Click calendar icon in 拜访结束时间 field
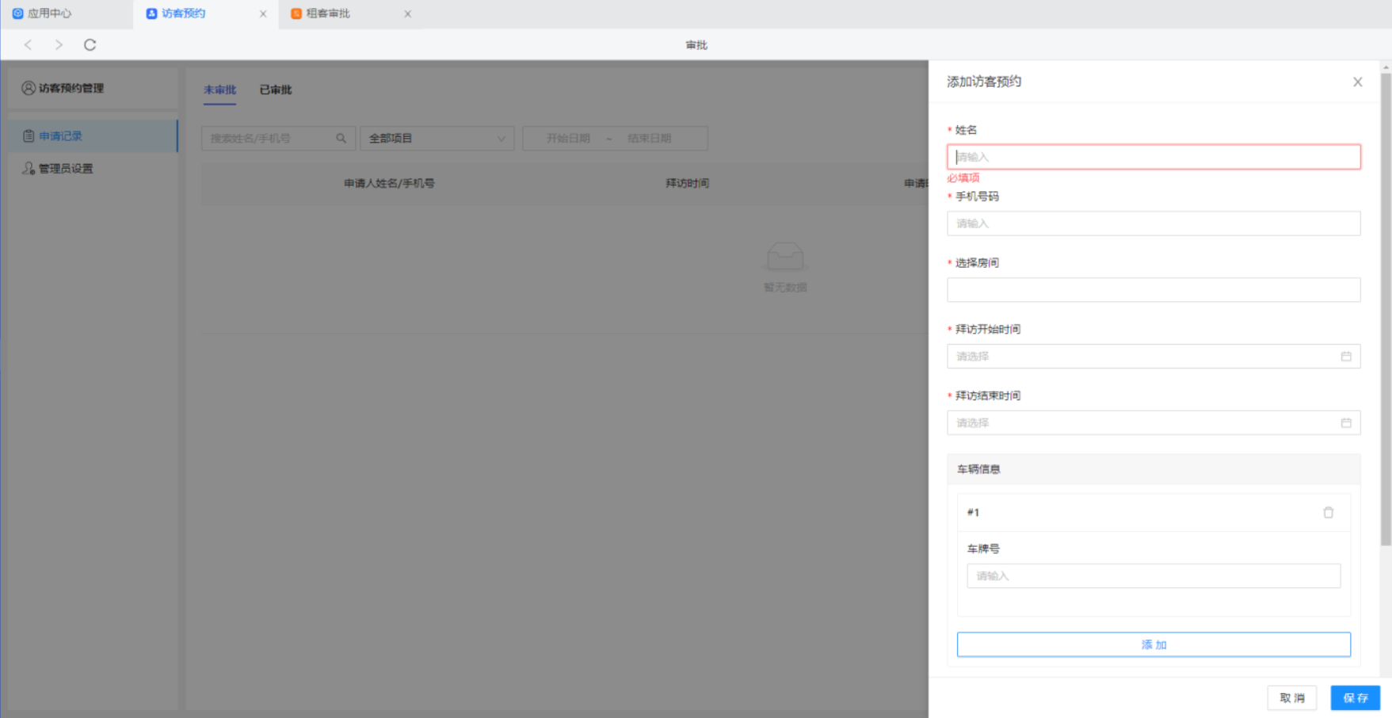1392x718 pixels. [1345, 423]
